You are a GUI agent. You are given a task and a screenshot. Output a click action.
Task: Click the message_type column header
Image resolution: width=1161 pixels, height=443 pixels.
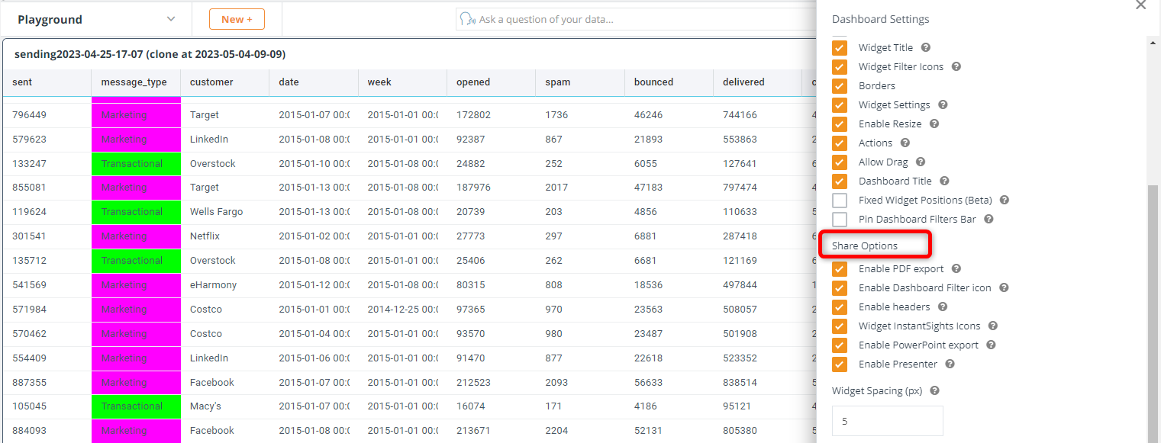134,82
